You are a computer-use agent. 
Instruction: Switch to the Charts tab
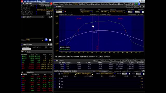coord(121,4)
